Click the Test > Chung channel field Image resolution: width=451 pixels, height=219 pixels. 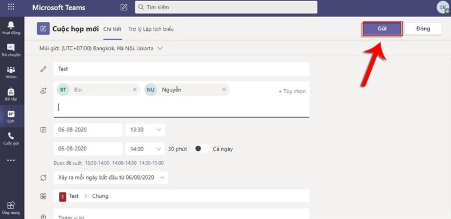click(182, 196)
